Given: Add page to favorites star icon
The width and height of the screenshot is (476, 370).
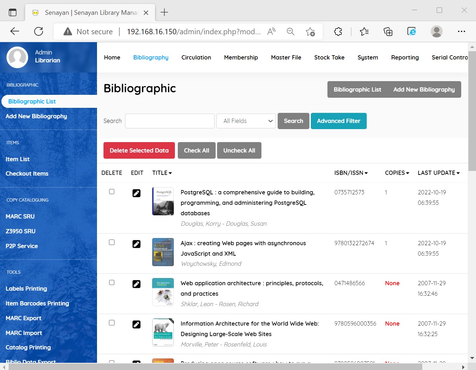Looking at the screenshot, I should point(310,32).
